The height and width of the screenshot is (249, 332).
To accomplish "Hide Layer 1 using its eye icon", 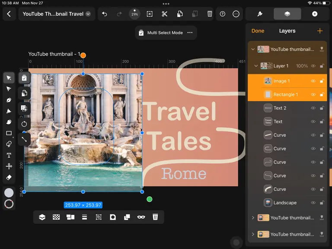I will point(313,66).
